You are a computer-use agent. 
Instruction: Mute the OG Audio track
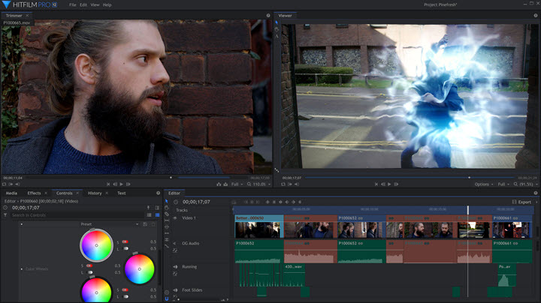[175, 244]
